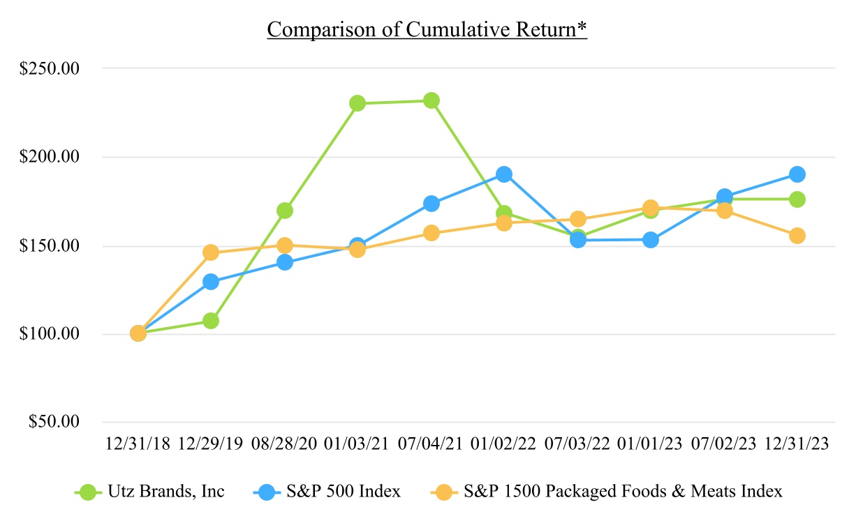The height and width of the screenshot is (530, 856).
Task: Click the Utz Brands, Inc legend marker
Action: pos(89,492)
